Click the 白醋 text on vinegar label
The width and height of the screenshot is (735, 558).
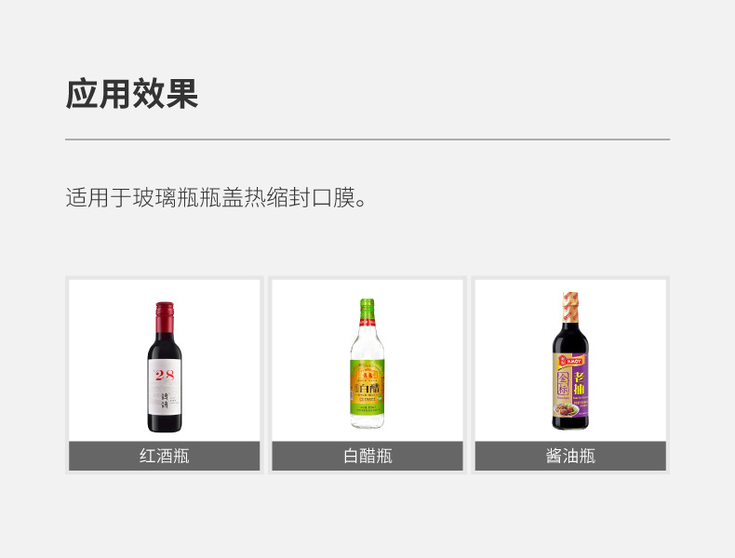tap(369, 389)
